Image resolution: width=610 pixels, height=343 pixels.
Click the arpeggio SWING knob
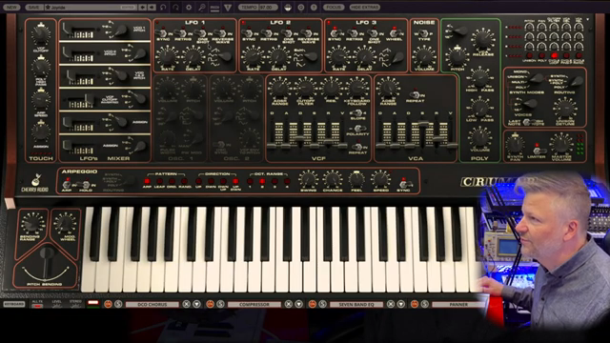point(308,180)
